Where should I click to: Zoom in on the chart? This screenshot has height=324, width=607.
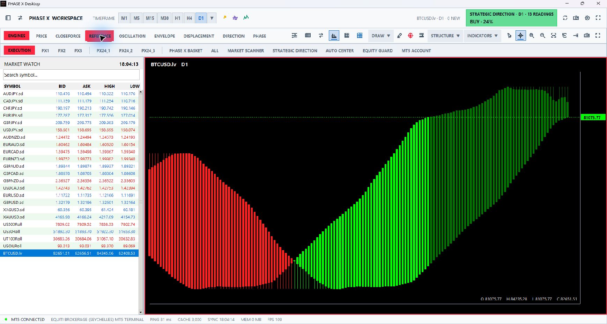point(532,36)
